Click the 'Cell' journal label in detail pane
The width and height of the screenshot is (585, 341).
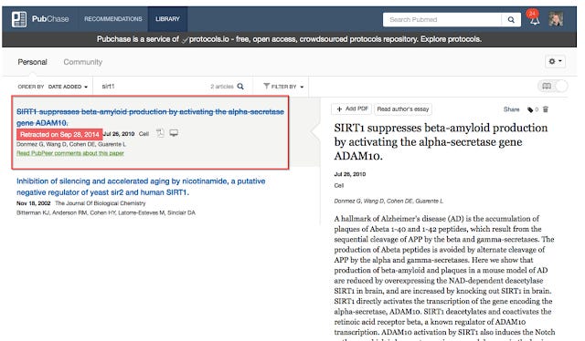[x=339, y=185]
